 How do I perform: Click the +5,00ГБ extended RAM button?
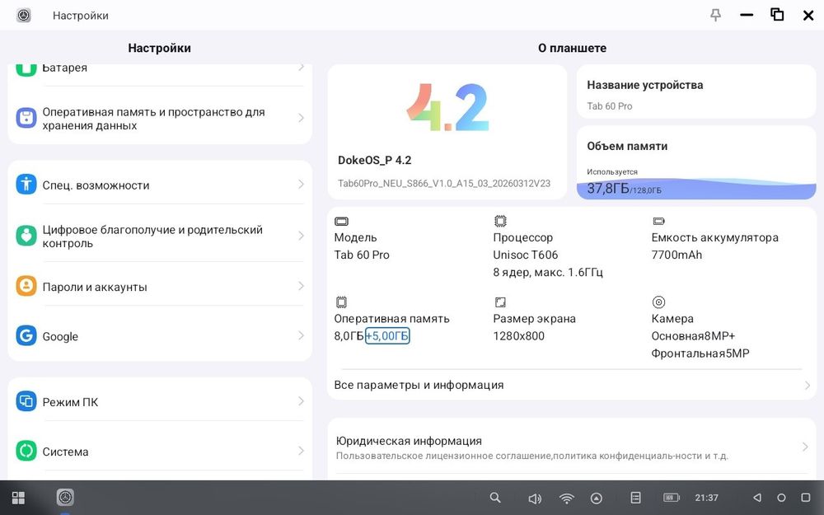387,335
